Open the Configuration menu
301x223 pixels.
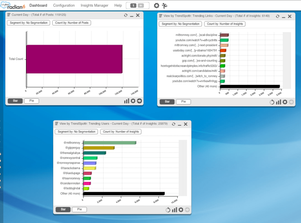click(x=64, y=5)
